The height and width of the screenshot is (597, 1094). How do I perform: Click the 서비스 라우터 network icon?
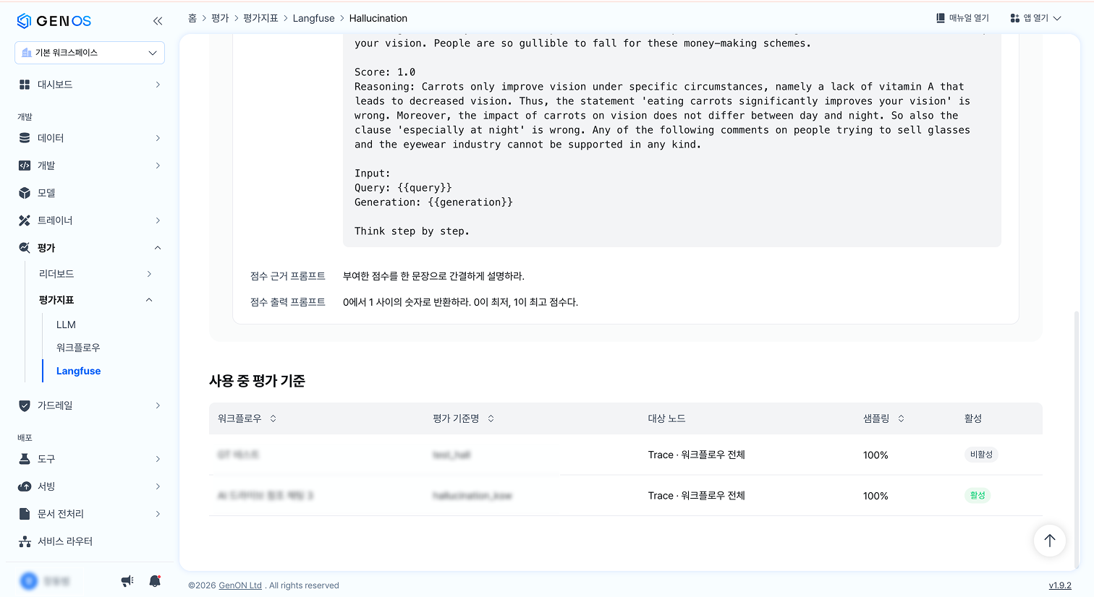pos(25,541)
